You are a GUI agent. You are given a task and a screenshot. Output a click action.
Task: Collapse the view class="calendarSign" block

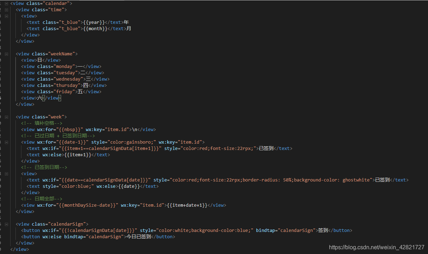click(x=6, y=224)
